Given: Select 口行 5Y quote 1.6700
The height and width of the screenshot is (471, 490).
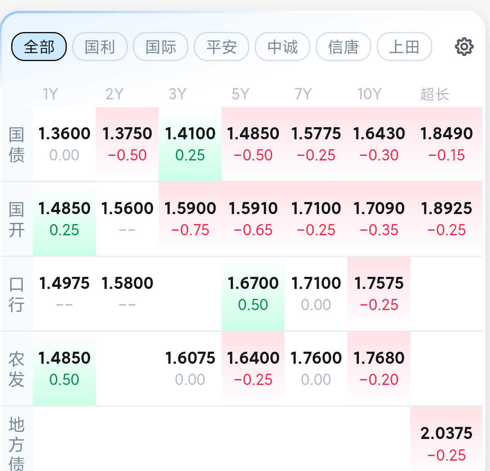Looking at the screenshot, I should tap(253, 294).
